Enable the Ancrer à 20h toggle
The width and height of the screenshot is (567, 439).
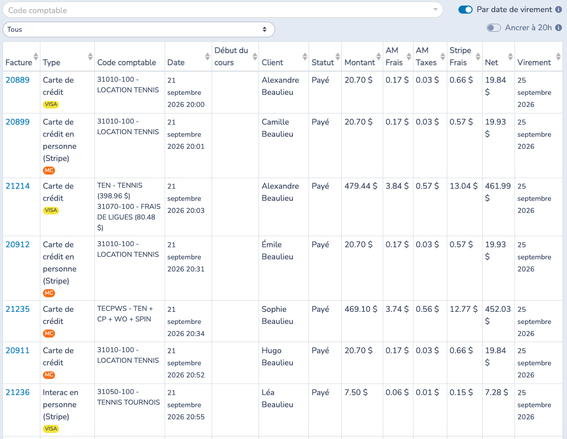click(x=494, y=28)
